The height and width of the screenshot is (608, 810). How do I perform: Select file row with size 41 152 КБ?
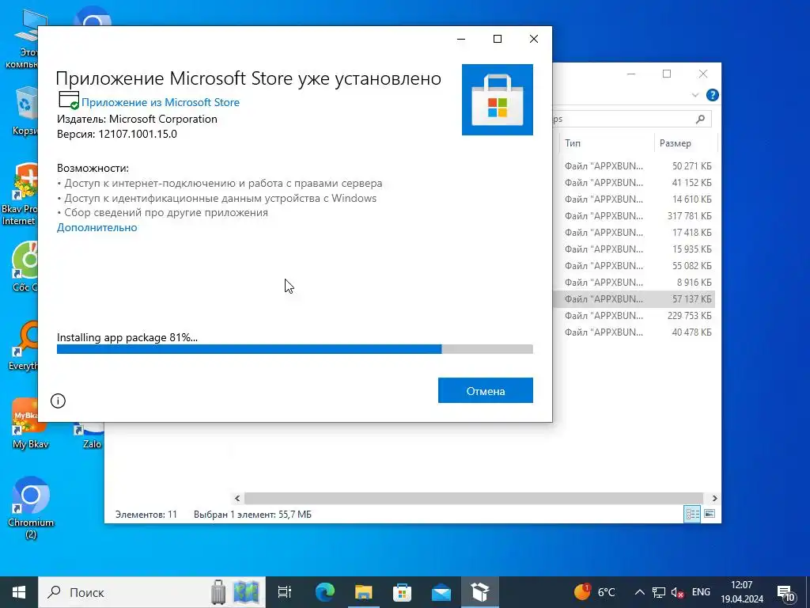635,183
